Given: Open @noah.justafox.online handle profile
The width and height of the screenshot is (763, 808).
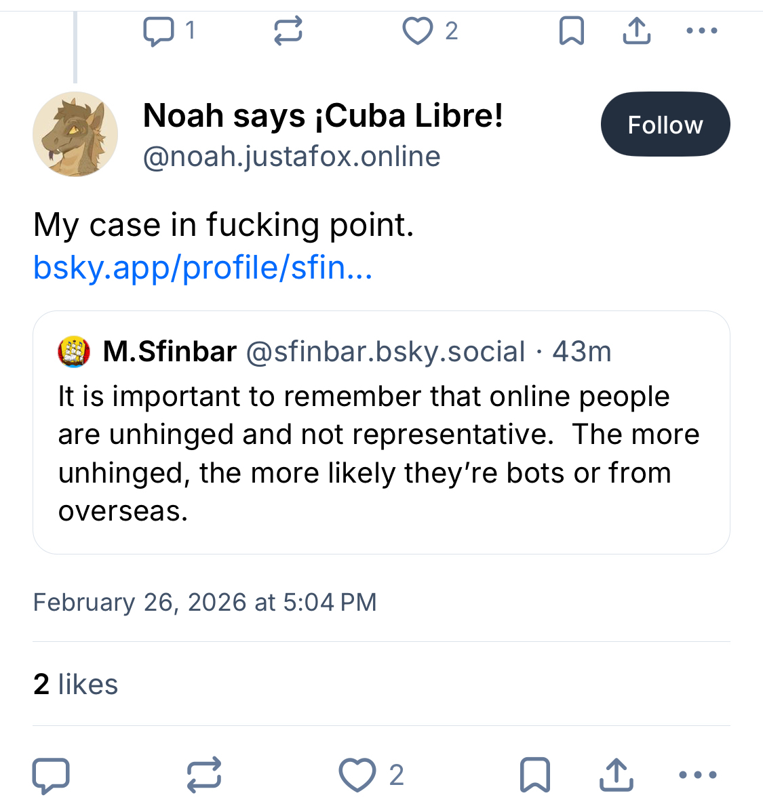Looking at the screenshot, I should (x=292, y=157).
